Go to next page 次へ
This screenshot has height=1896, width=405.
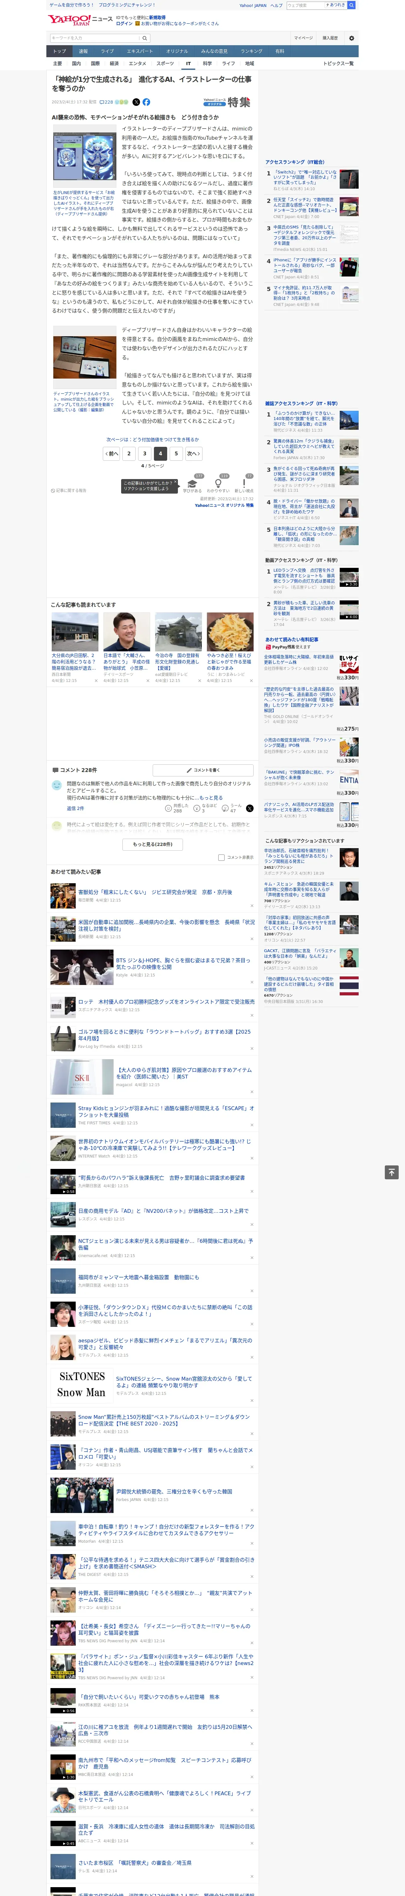193,453
